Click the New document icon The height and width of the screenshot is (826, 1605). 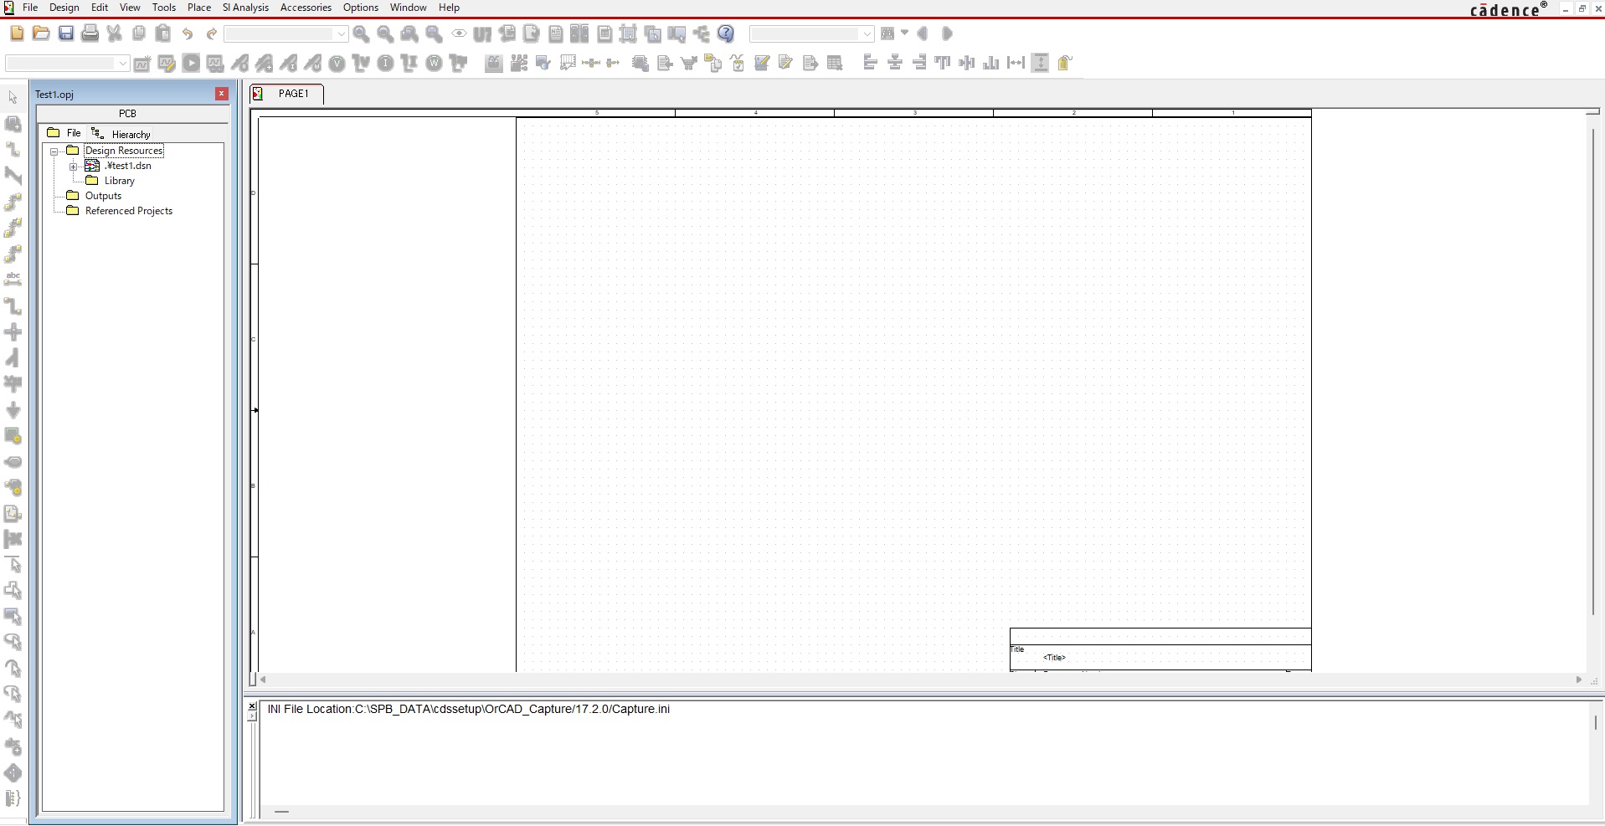[x=17, y=33]
